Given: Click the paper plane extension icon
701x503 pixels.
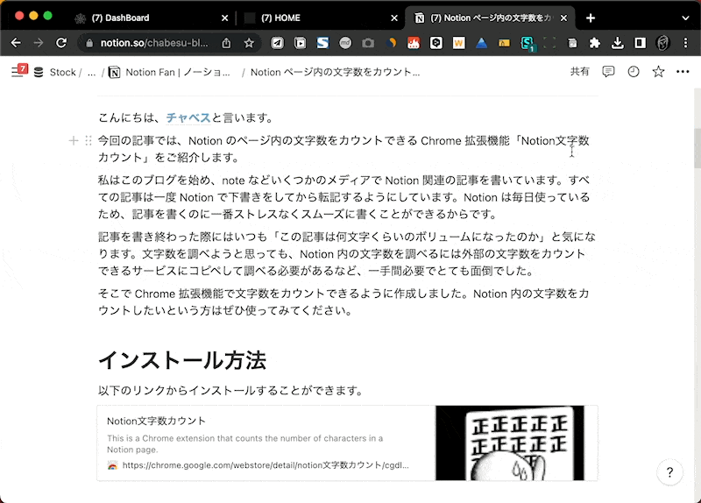Looking at the screenshot, I should click(277, 43).
